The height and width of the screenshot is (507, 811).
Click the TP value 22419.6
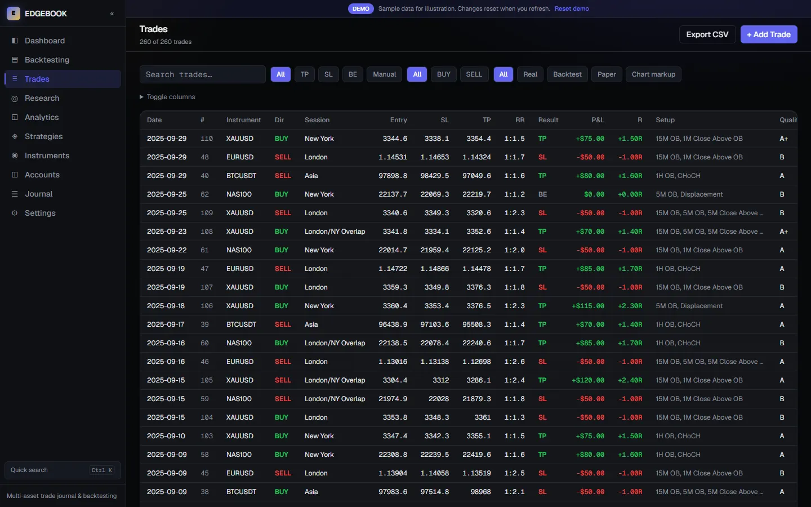[x=476, y=455]
